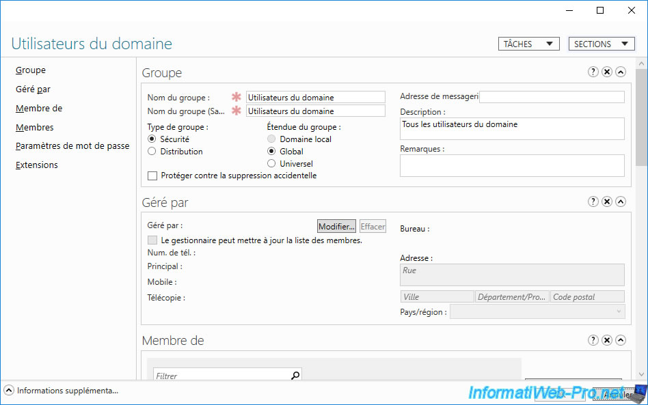Select the Distribution group type

[152, 152]
